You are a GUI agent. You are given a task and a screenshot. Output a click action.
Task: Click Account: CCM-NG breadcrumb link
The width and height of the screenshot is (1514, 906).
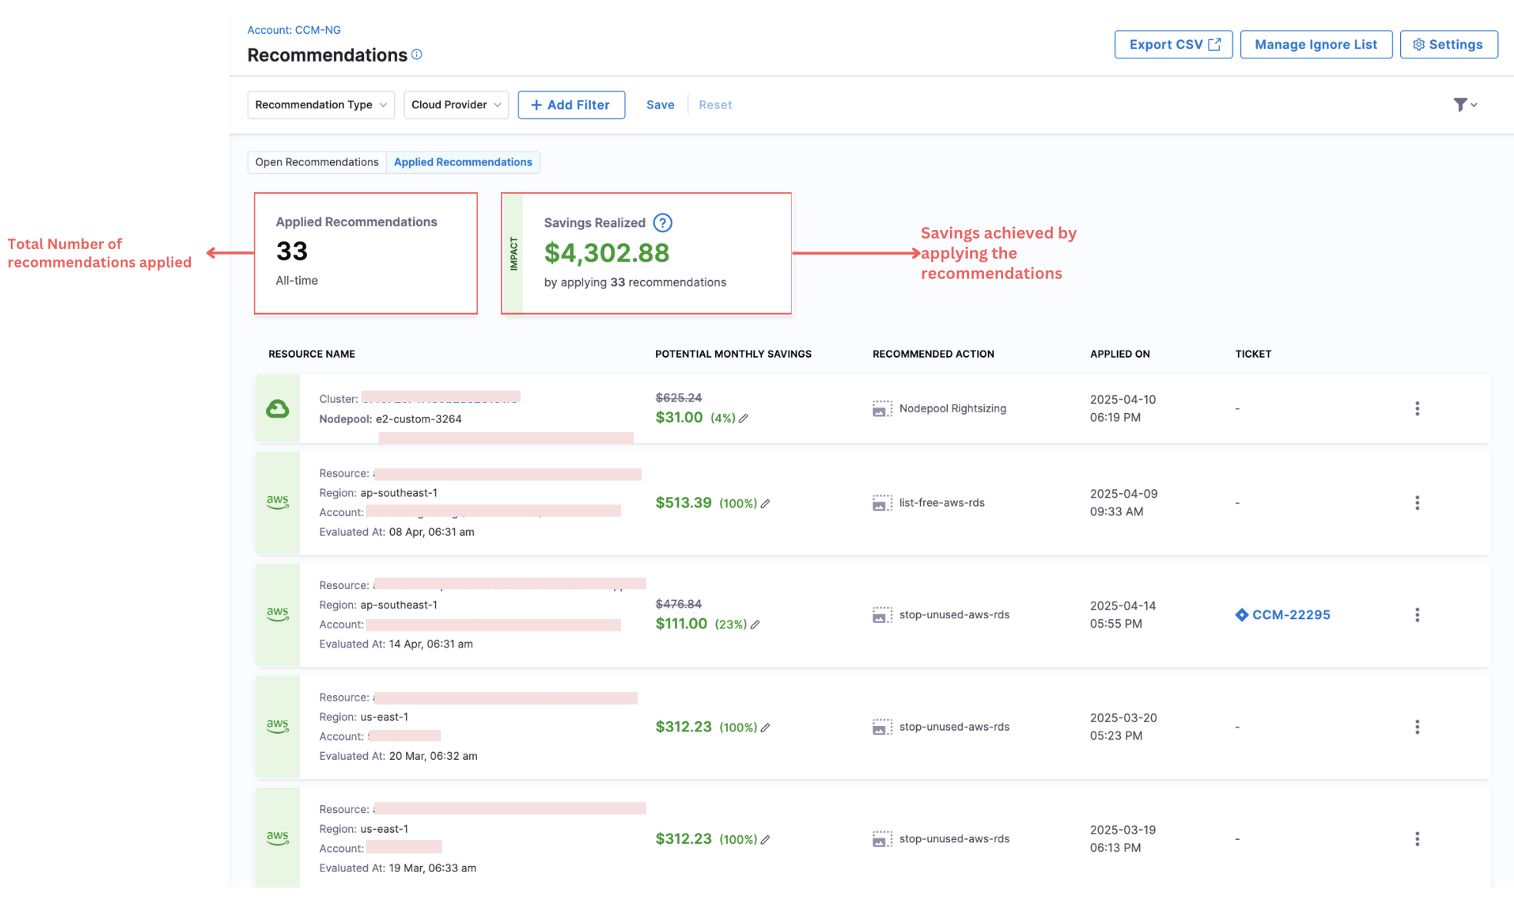[294, 30]
